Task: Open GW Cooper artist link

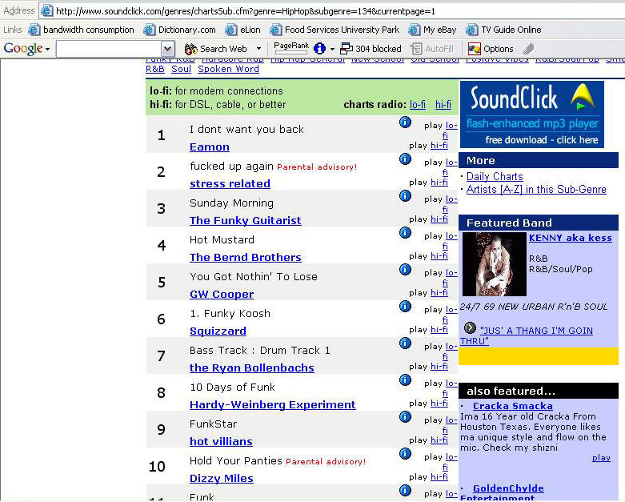Action: point(222,295)
